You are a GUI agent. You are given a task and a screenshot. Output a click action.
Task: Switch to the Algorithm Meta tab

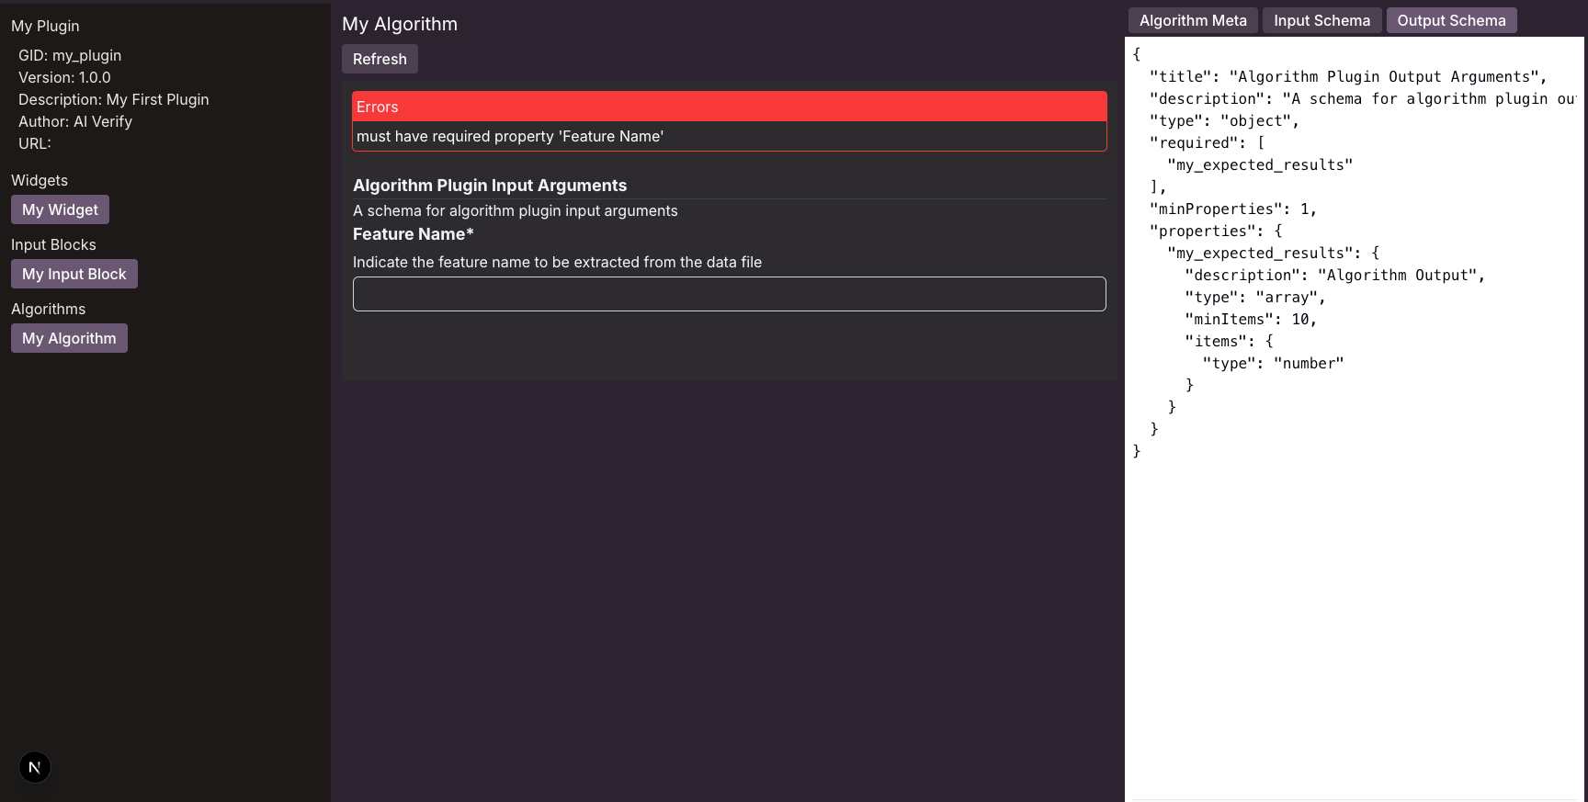pyautogui.click(x=1193, y=20)
